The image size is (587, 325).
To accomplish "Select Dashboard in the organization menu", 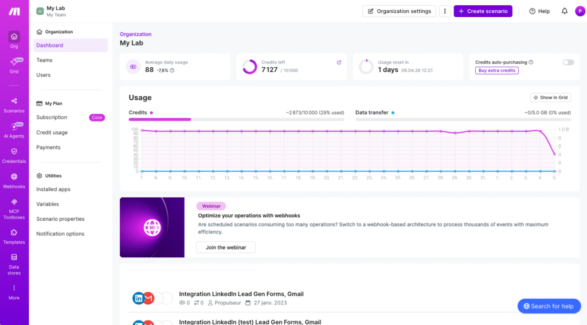I will coord(71,45).
